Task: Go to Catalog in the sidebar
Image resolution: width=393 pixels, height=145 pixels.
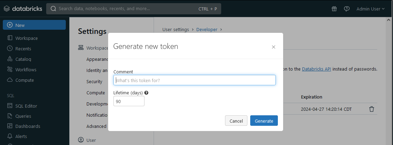Action: click(x=23, y=59)
